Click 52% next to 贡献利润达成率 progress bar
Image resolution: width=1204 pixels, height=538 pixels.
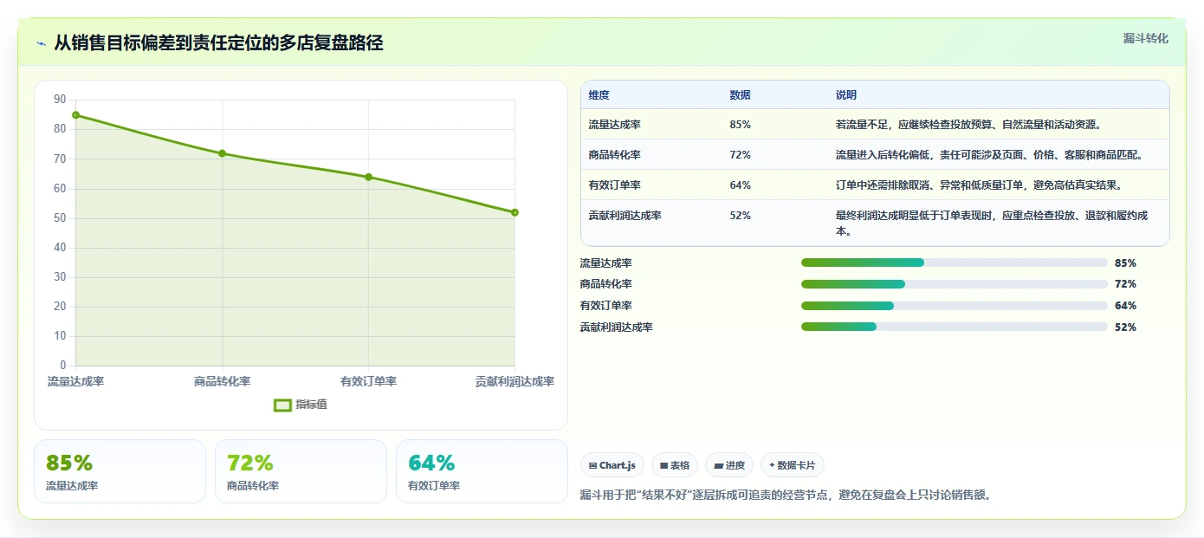[x=1125, y=327]
